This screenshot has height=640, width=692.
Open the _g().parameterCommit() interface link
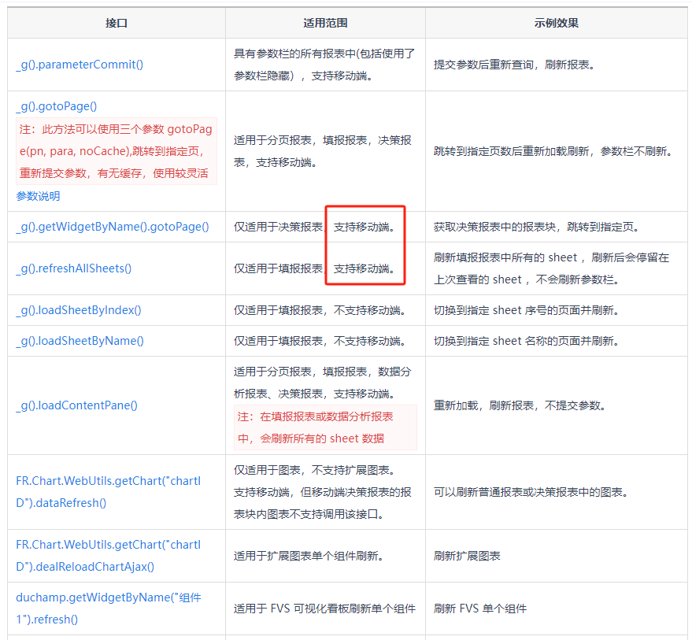click(x=80, y=65)
